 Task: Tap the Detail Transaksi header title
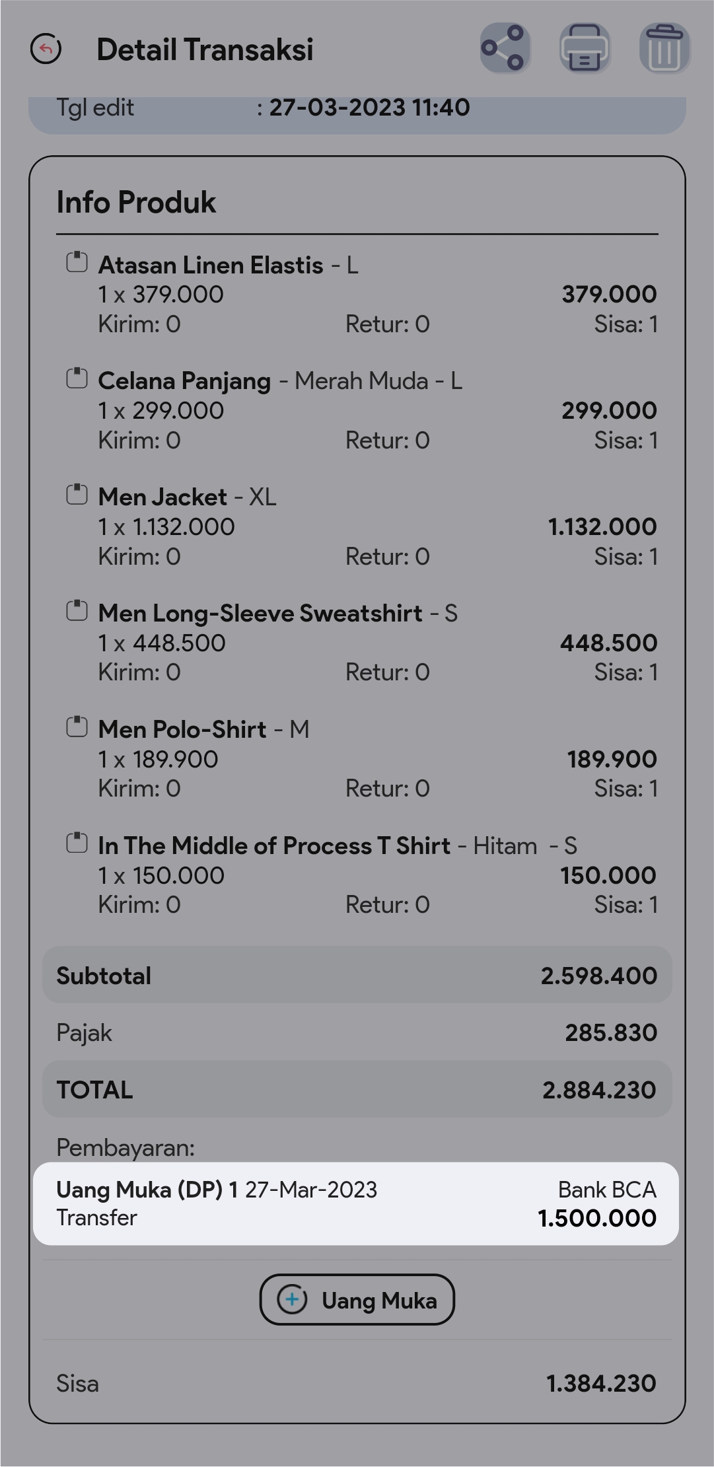coord(205,50)
